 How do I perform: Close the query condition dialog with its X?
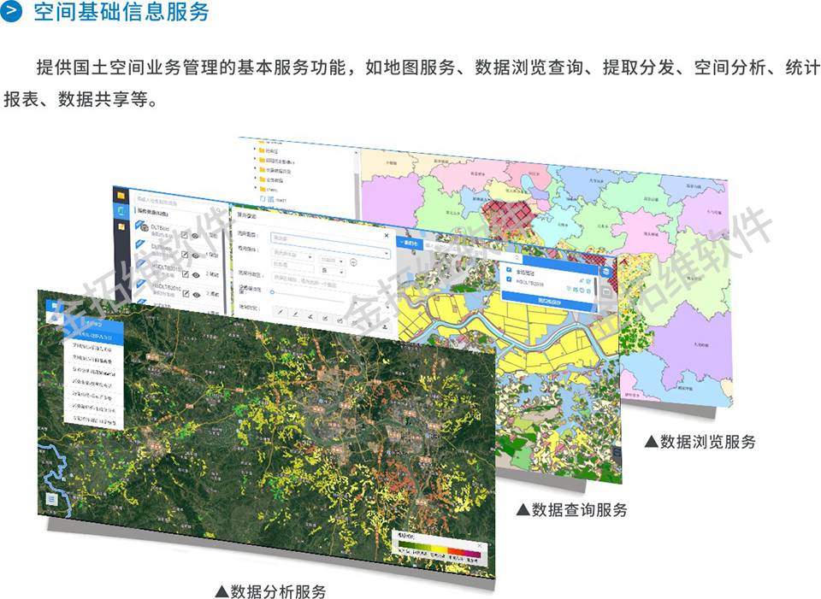387,236
